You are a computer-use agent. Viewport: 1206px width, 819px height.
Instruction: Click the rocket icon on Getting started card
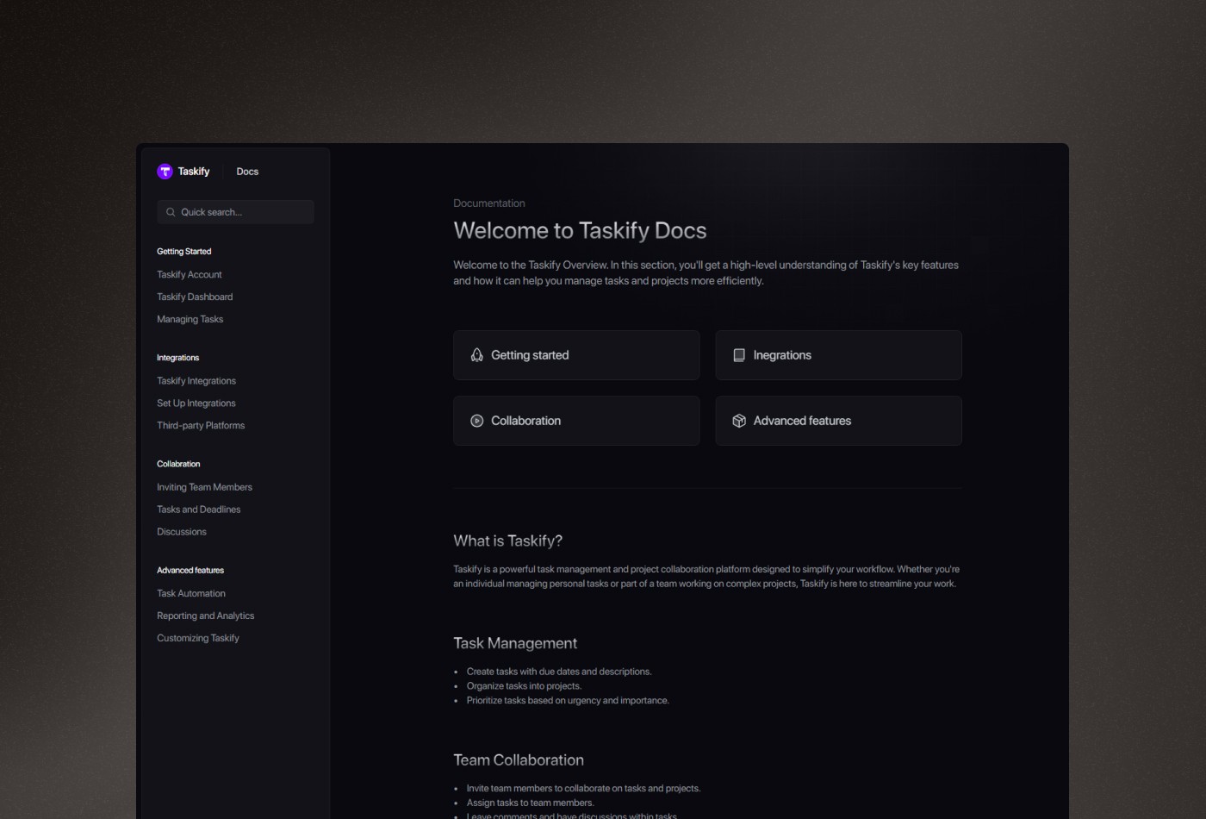click(x=476, y=355)
